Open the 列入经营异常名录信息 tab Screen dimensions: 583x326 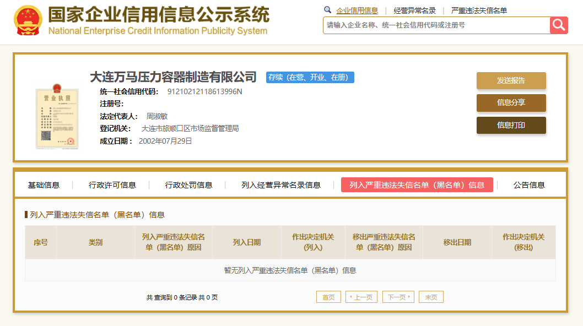click(280, 185)
